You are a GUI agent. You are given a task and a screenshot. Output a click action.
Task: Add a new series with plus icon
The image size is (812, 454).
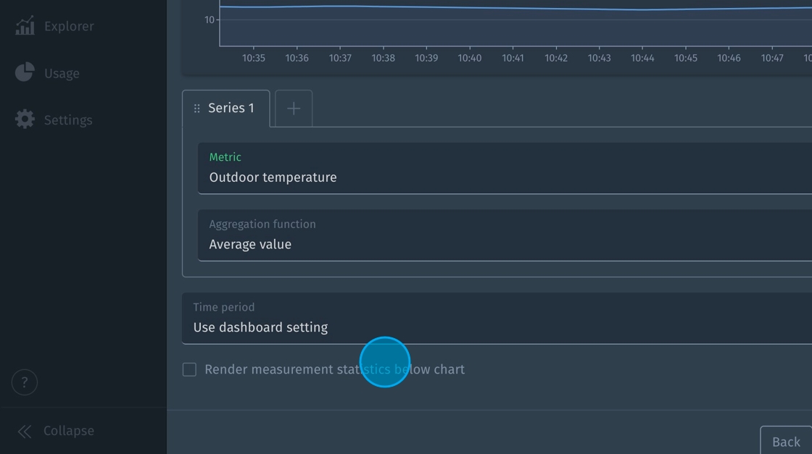pyautogui.click(x=294, y=109)
